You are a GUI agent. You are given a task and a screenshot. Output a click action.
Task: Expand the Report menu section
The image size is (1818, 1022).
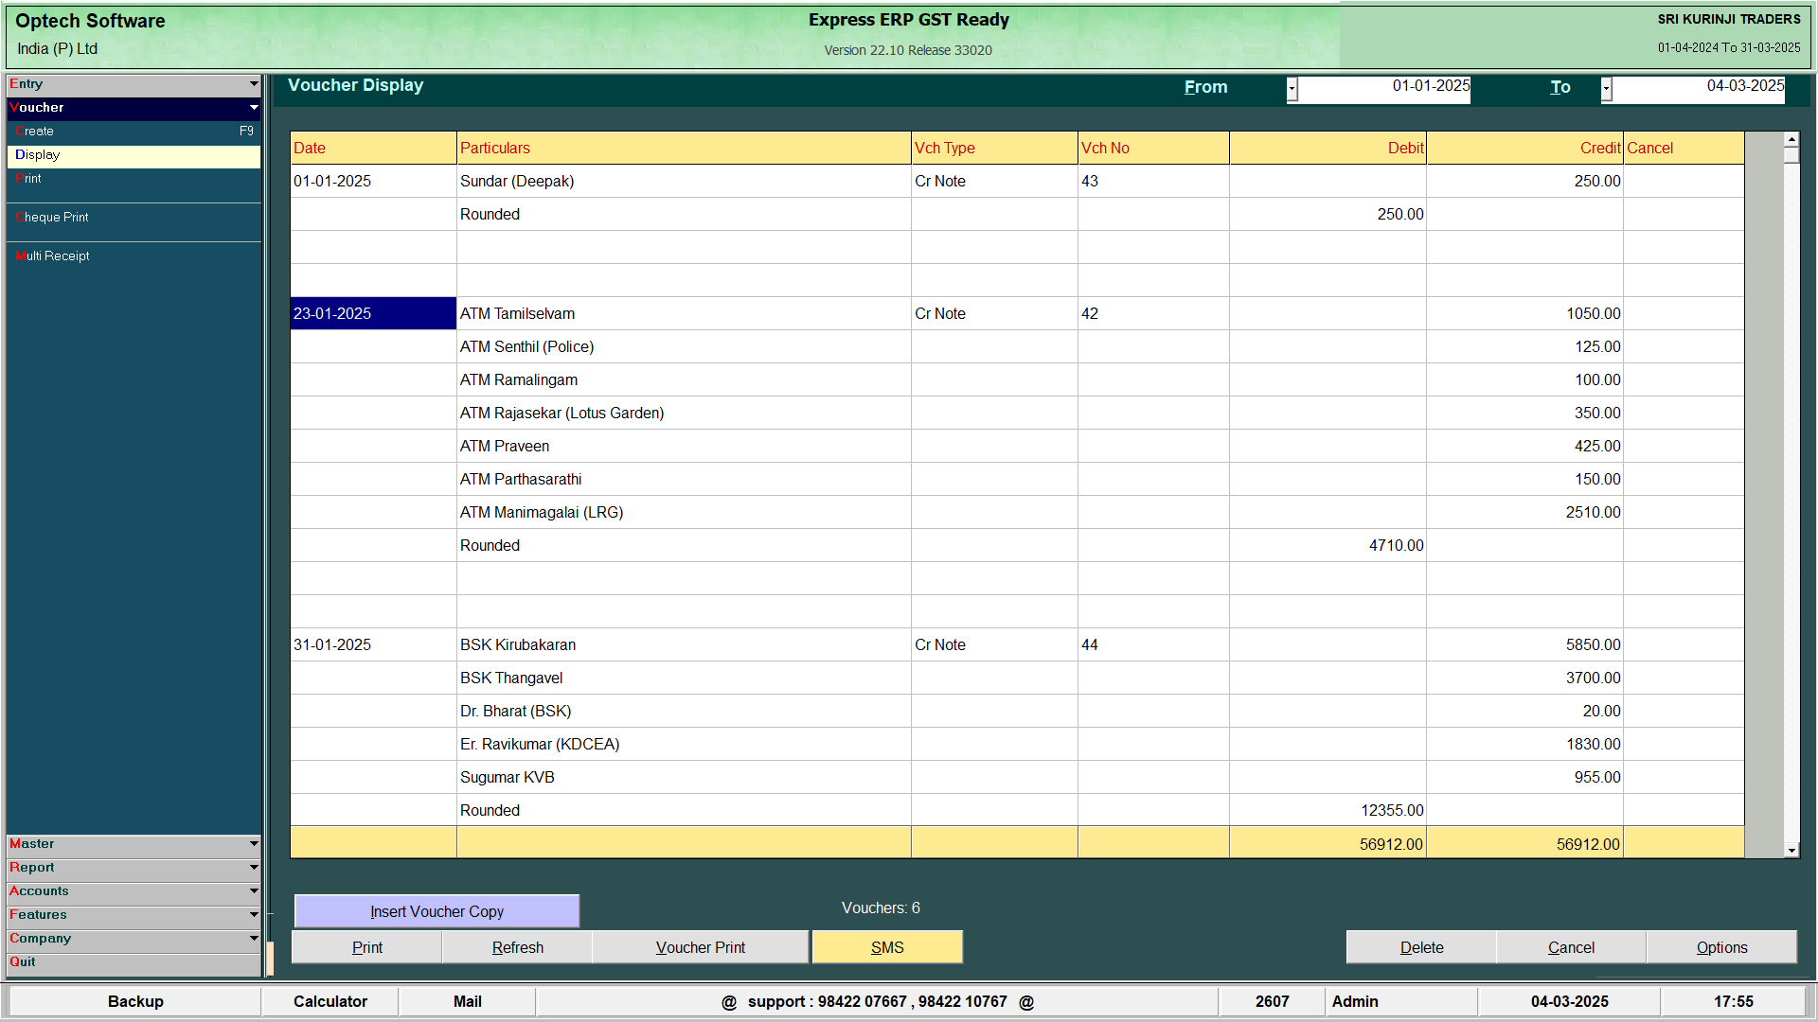(x=133, y=867)
